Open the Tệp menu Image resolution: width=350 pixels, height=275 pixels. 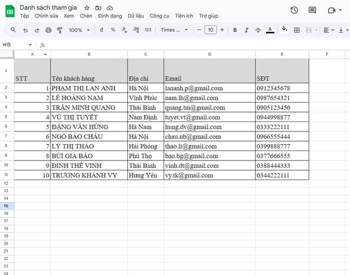click(x=24, y=16)
